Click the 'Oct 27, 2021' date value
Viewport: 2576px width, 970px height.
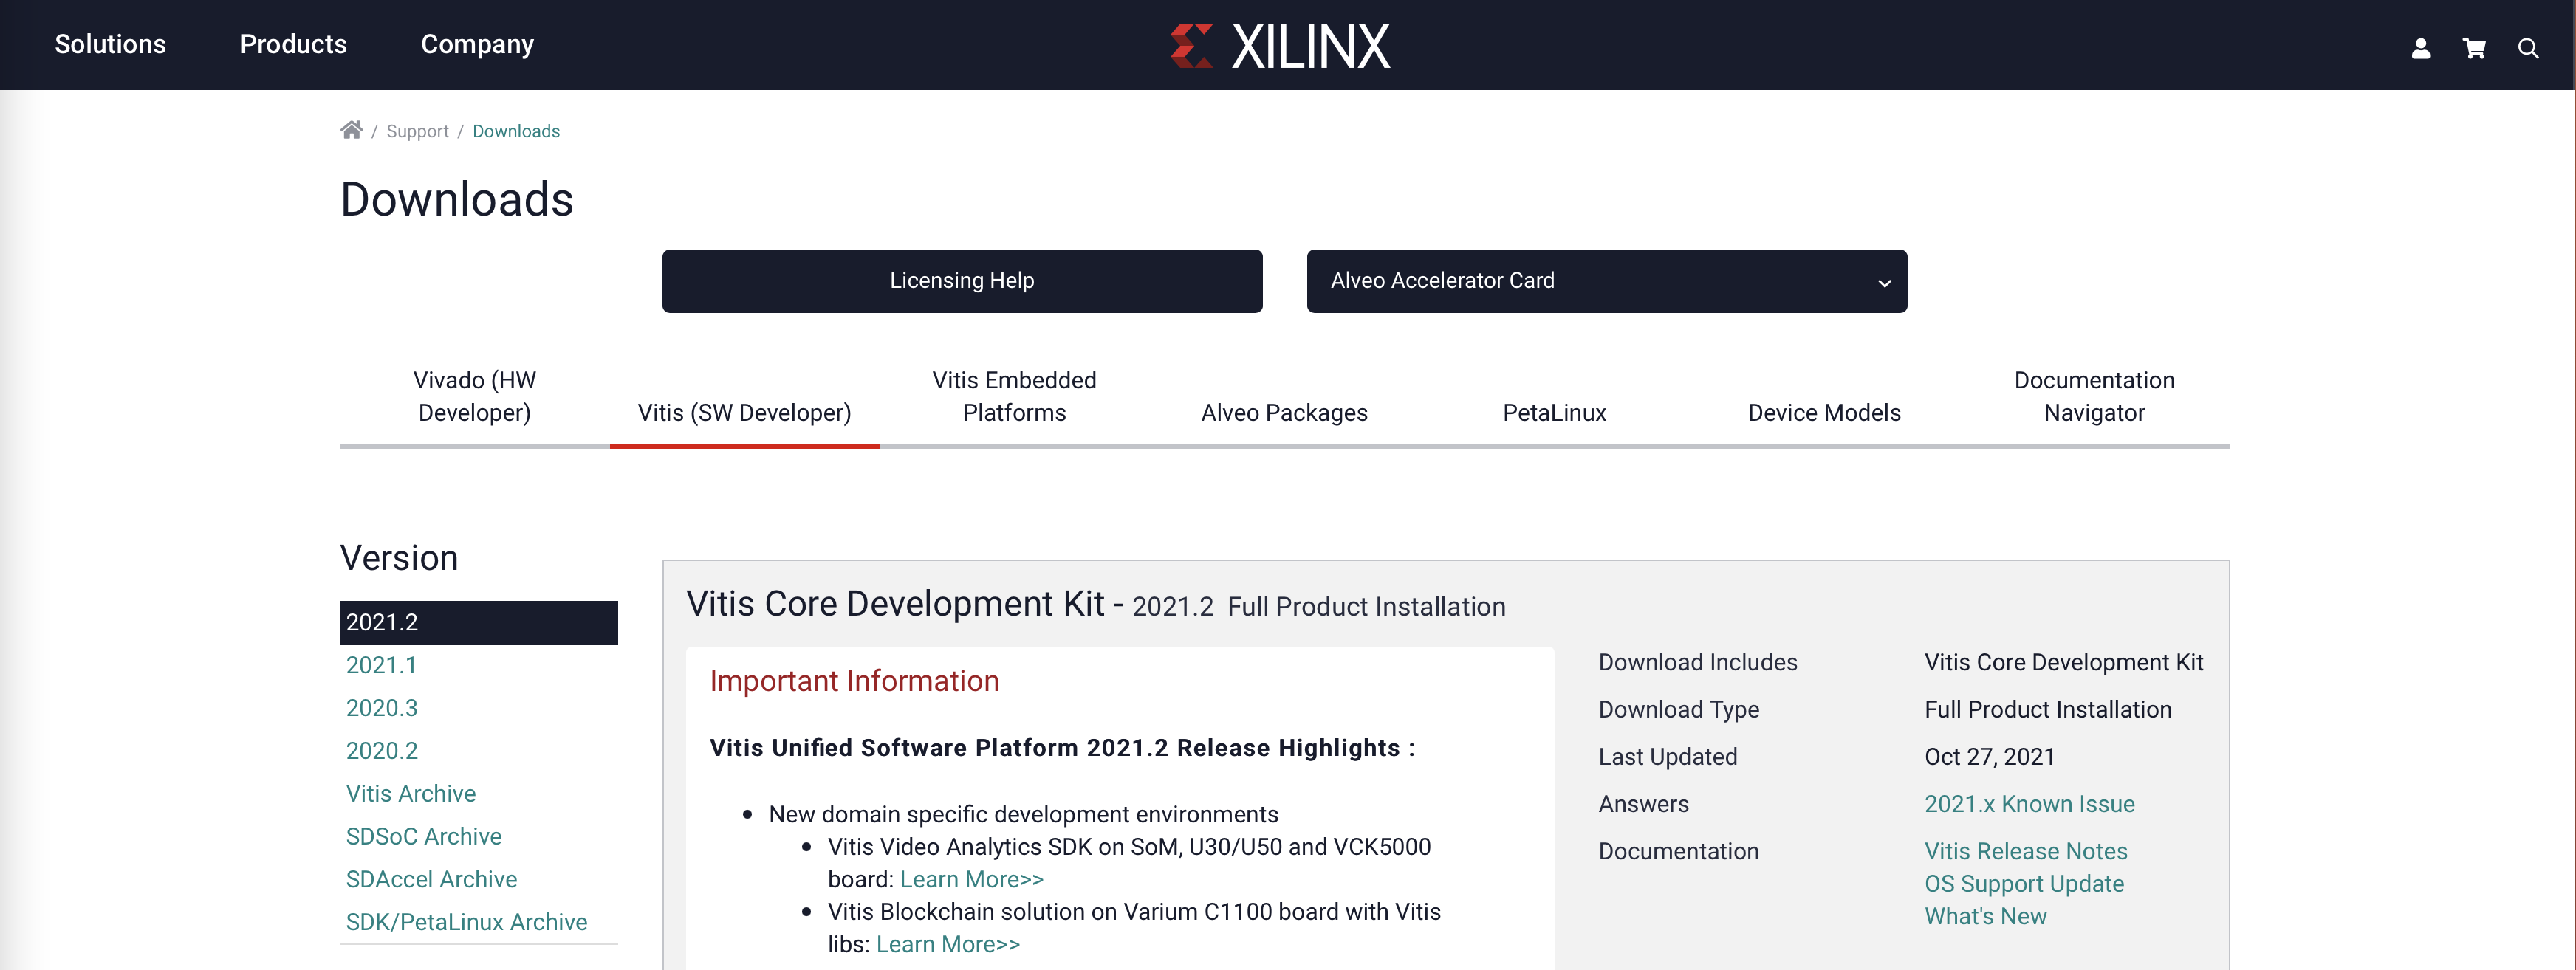pos(1989,757)
